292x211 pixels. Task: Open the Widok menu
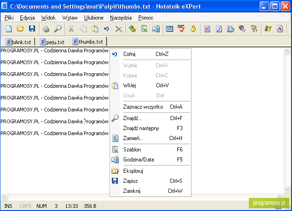[48, 18]
